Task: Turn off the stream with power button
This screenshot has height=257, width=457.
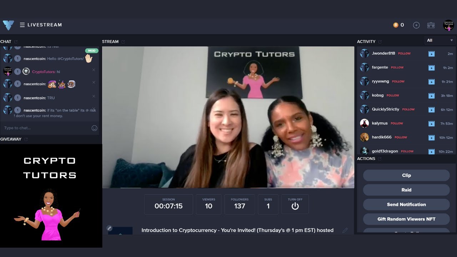Action: (x=295, y=206)
